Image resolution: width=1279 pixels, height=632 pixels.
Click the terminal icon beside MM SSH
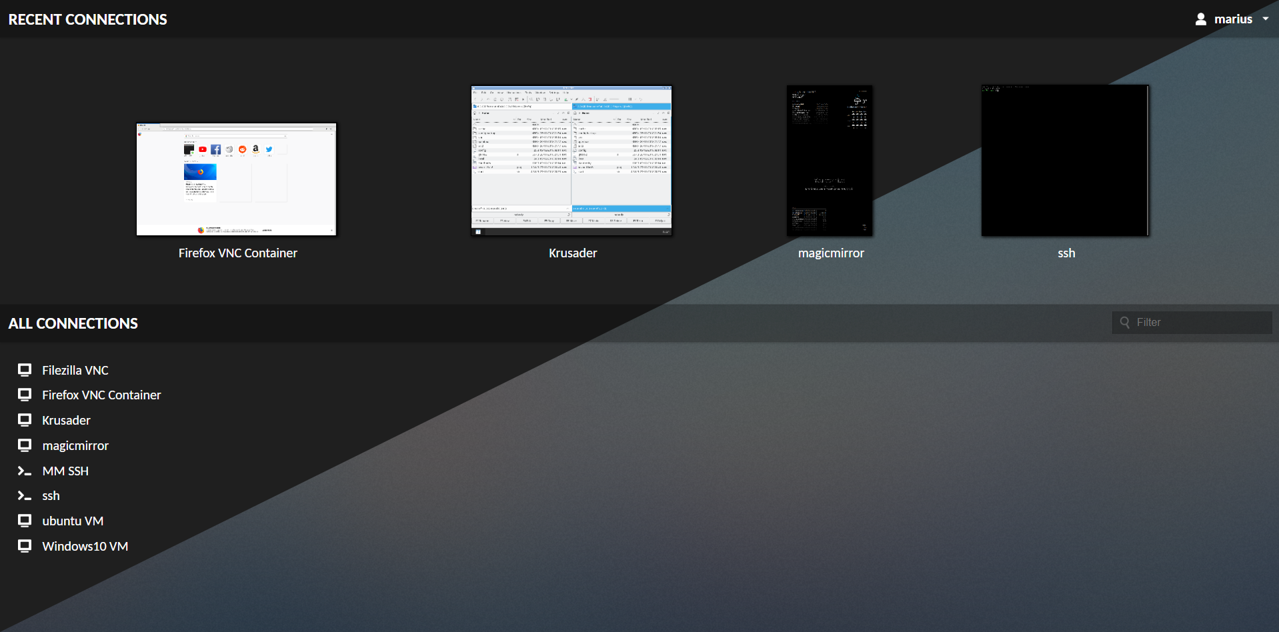point(25,471)
